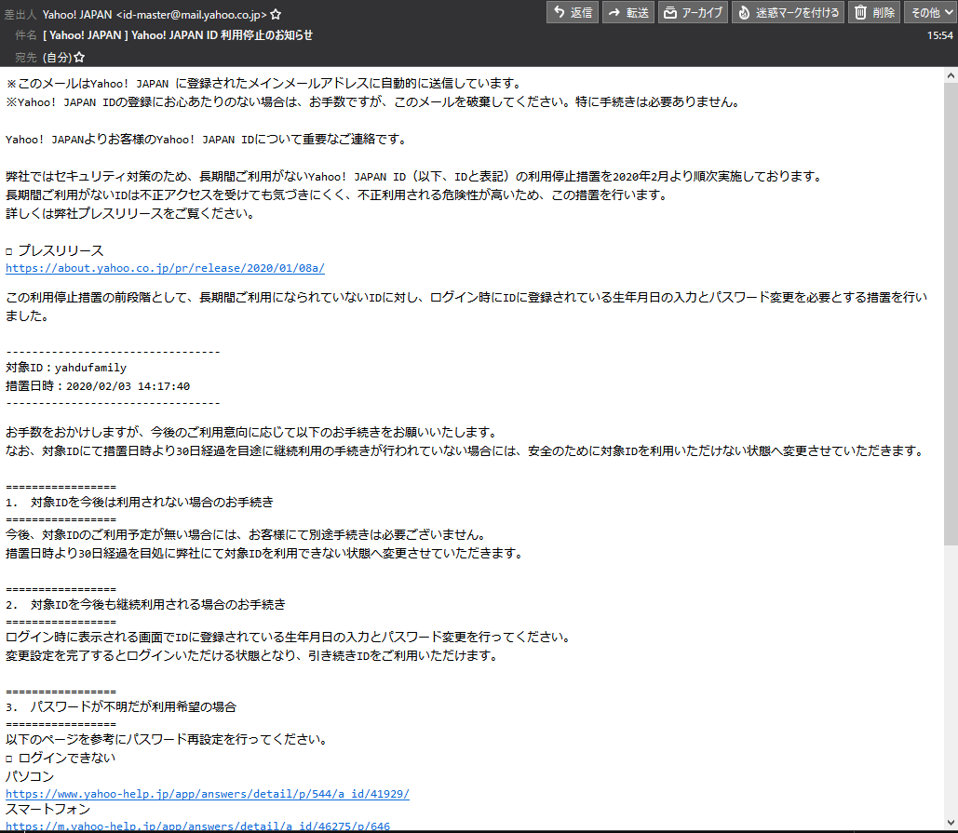Open the PC help link www.yahoo-help.jp
The image size is (958, 833).
[x=207, y=794]
